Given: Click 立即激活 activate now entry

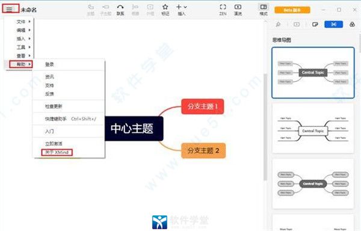Looking at the screenshot, I should [54, 144].
